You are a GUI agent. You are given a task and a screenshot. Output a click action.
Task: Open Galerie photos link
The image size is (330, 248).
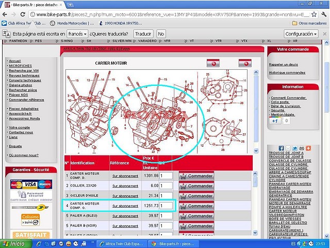[21, 85]
